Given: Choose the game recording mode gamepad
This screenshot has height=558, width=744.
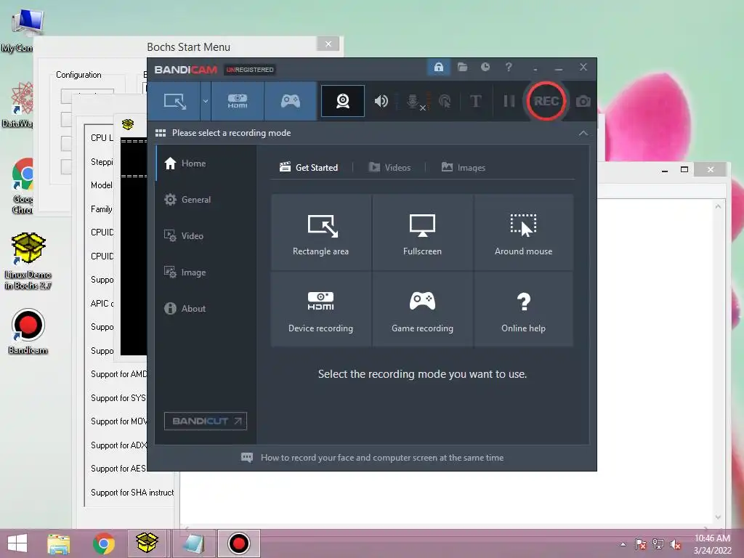Looking at the screenshot, I should 291,101.
